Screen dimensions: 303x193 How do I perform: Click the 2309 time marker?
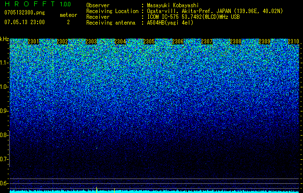264,41
